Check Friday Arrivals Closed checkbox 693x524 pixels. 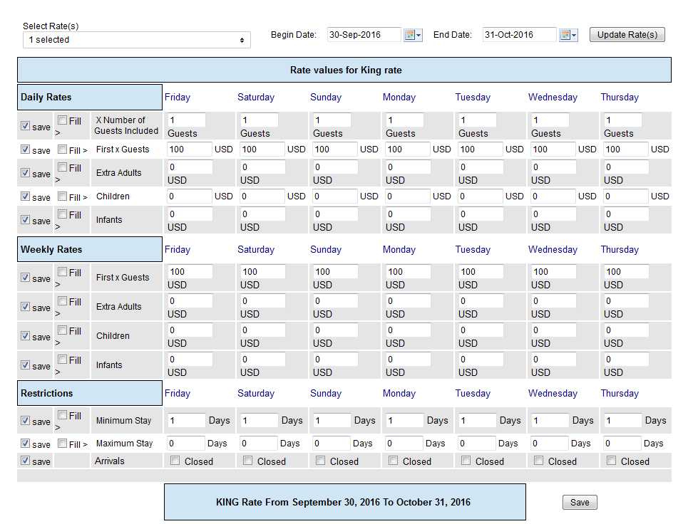point(175,461)
